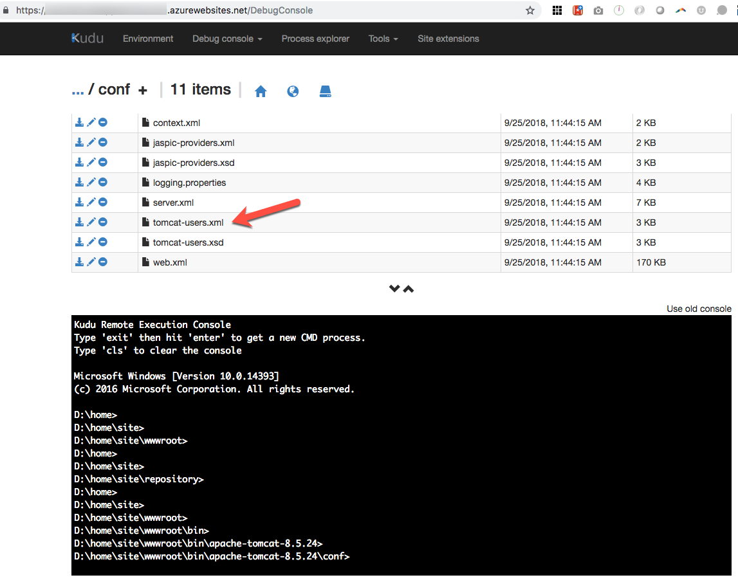The width and height of the screenshot is (738, 582).
Task: Edit context.xml with pencil icon
Action: 91,122
